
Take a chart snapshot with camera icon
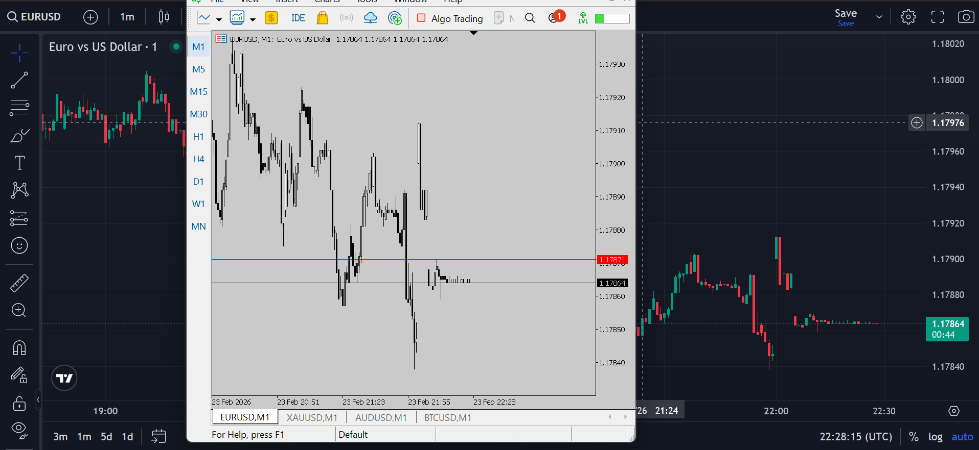pos(966,17)
